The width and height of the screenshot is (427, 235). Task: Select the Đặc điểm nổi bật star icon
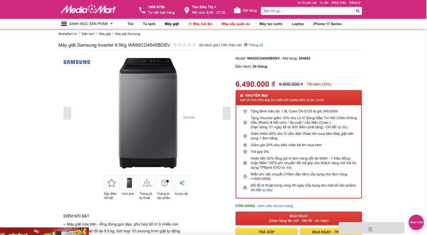[111, 183]
